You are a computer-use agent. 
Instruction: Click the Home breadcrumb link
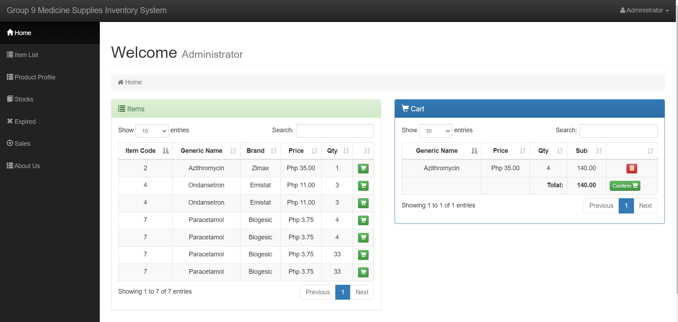(x=130, y=82)
